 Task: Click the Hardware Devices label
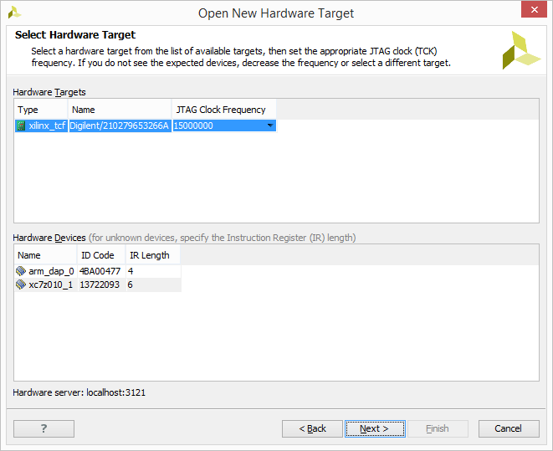tap(49, 238)
